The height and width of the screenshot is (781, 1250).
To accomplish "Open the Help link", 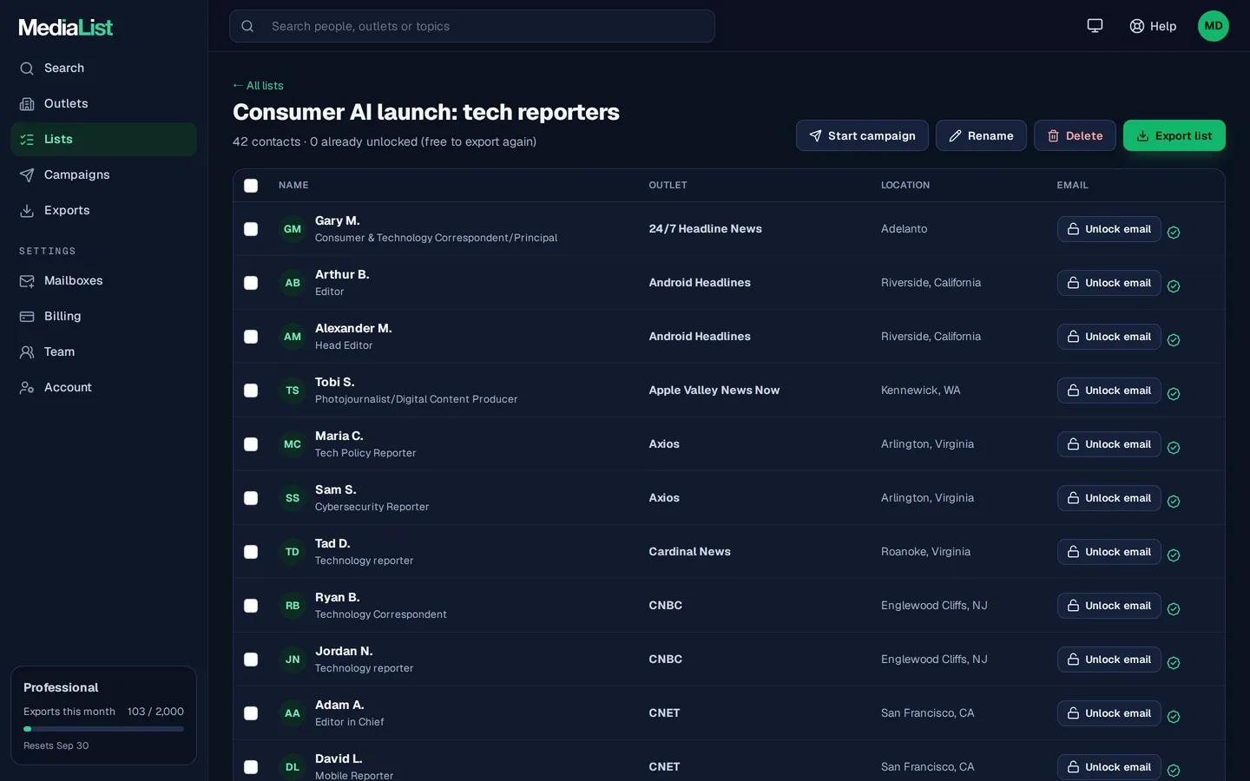I will (x=1153, y=26).
